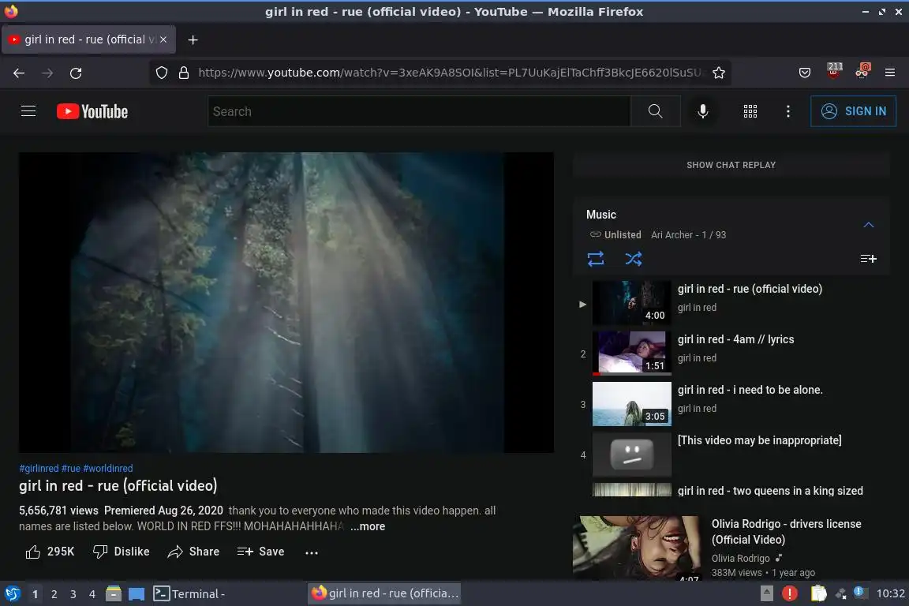Go to YouTube home via logo

click(92, 111)
